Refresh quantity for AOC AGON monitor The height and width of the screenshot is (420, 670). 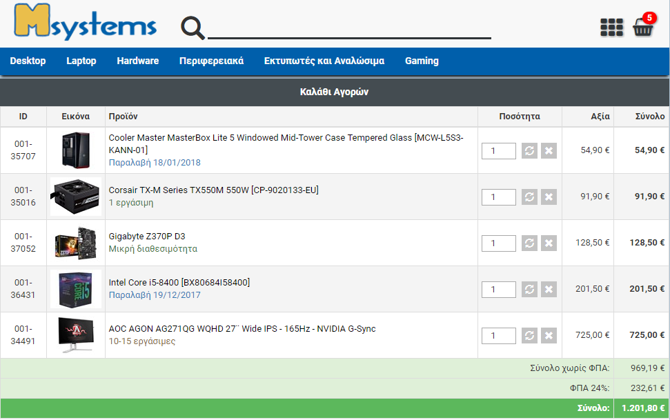(x=529, y=335)
